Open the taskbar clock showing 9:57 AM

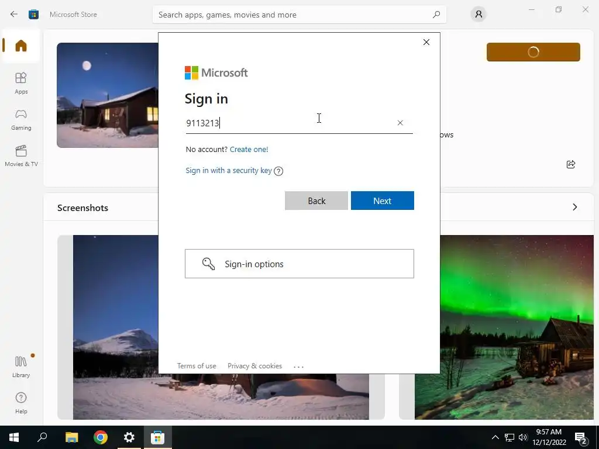pyautogui.click(x=549, y=437)
